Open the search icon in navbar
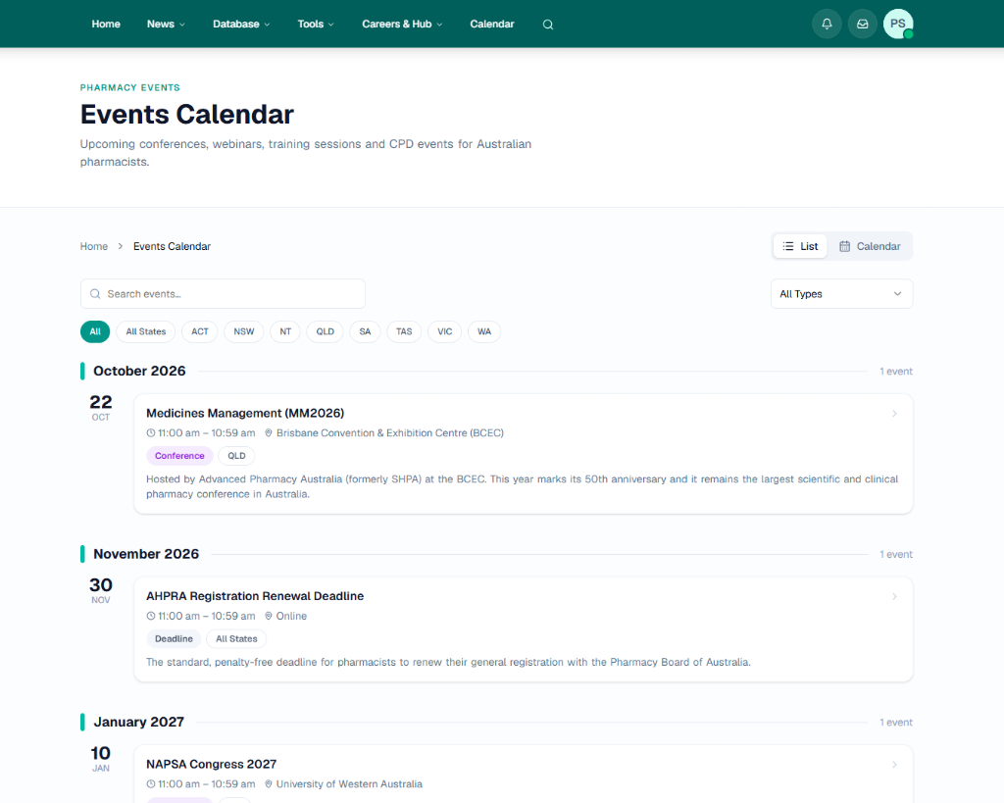Viewport: 1004px width, 803px height. click(x=547, y=25)
